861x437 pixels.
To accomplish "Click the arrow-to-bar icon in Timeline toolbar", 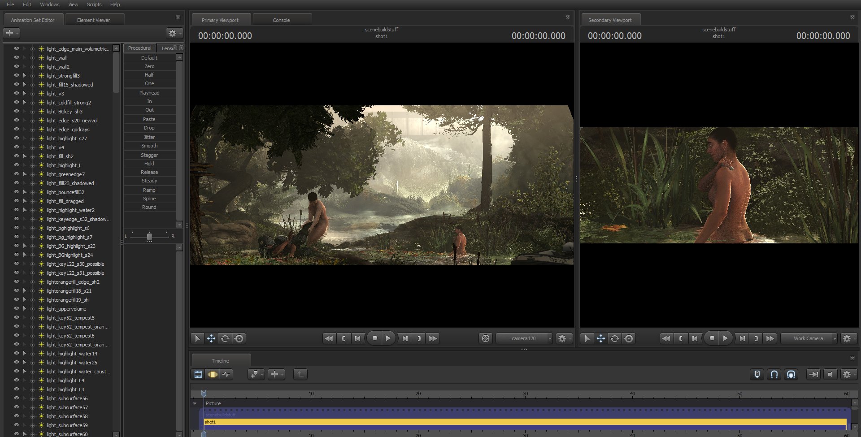I will (x=813, y=374).
